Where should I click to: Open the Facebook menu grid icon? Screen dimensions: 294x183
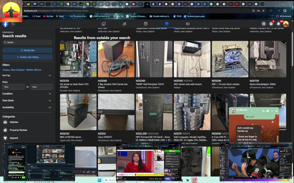point(264,24)
